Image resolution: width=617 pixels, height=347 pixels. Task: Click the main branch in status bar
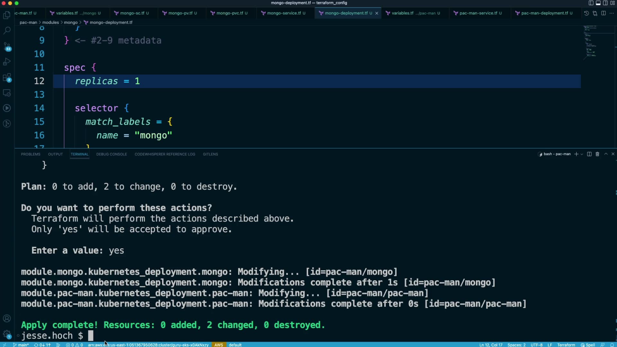[x=21, y=345]
